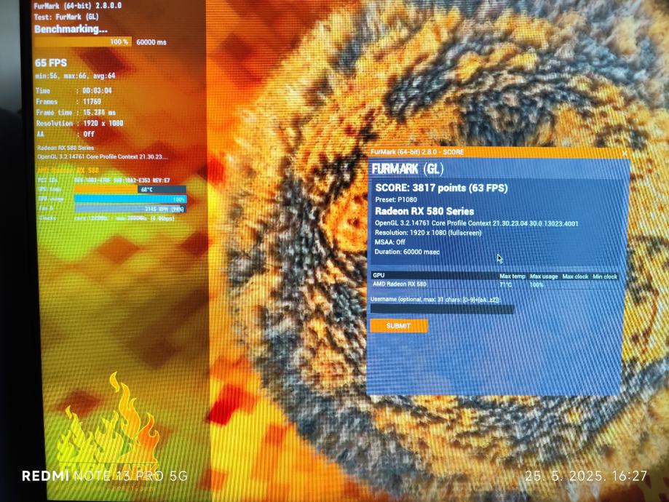The width and height of the screenshot is (669, 502).
Task: Focus the Username input field
Action: coord(442,308)
